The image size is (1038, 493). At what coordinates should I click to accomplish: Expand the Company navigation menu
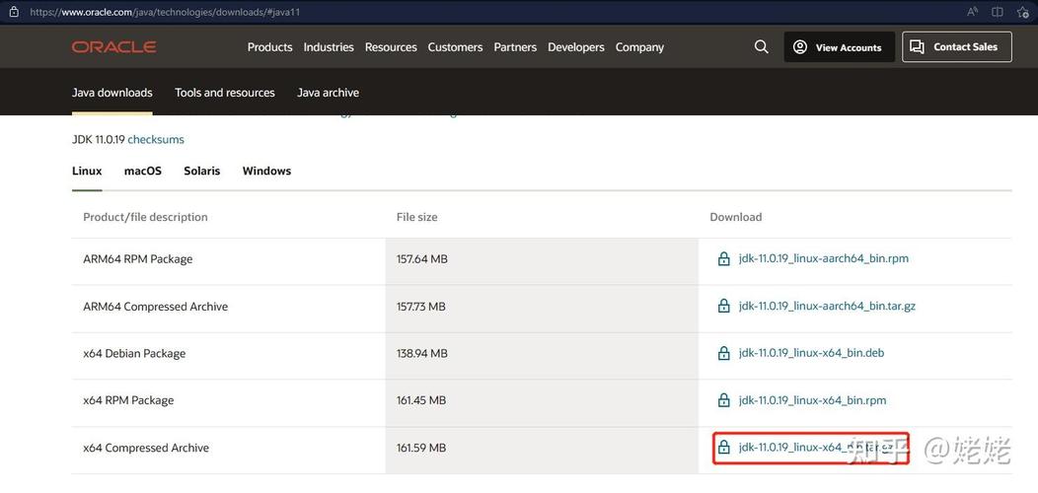[639, 47]
